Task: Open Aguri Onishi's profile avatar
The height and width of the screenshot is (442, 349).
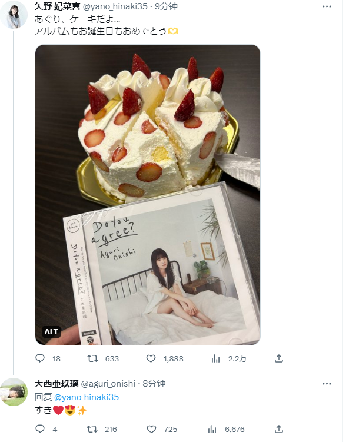Action: [14, 392]
